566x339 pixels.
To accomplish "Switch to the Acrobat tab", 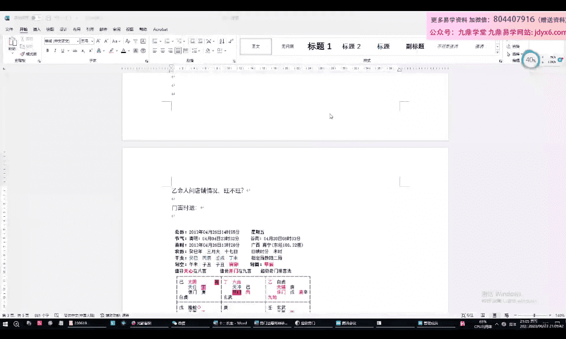I will coord(160,29).
